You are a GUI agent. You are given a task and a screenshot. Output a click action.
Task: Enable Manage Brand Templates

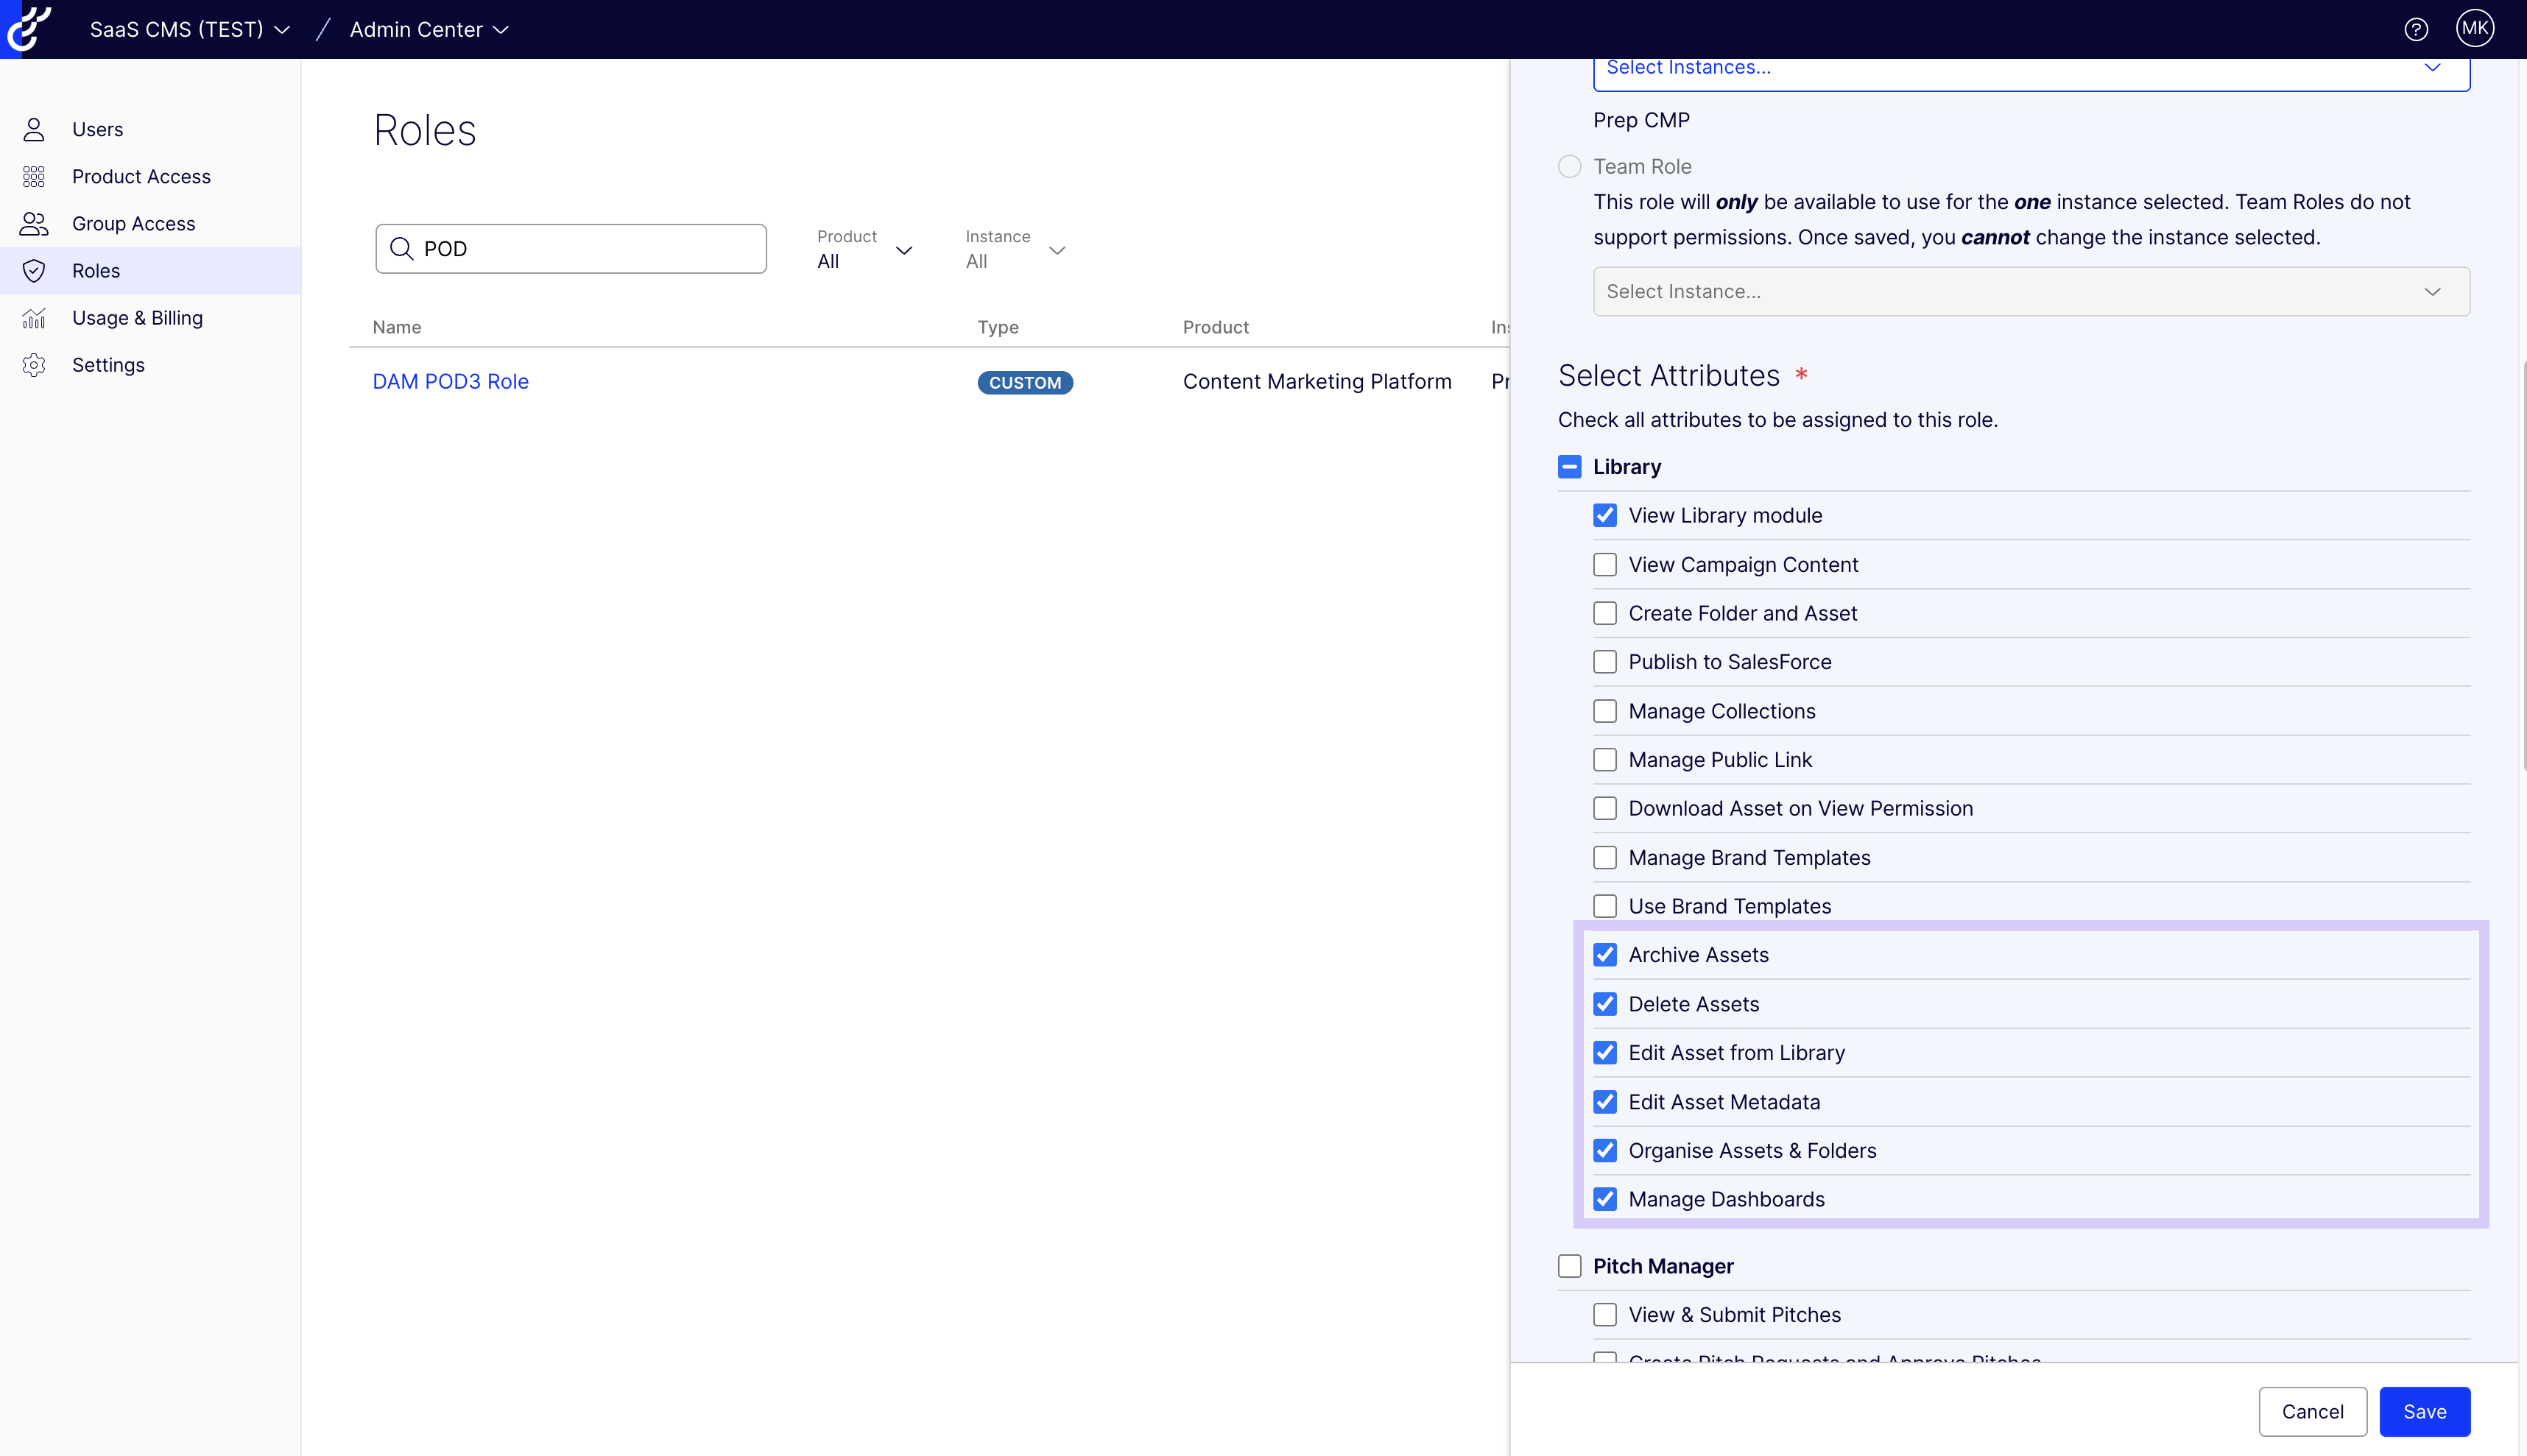click(x=1604, y=858)
